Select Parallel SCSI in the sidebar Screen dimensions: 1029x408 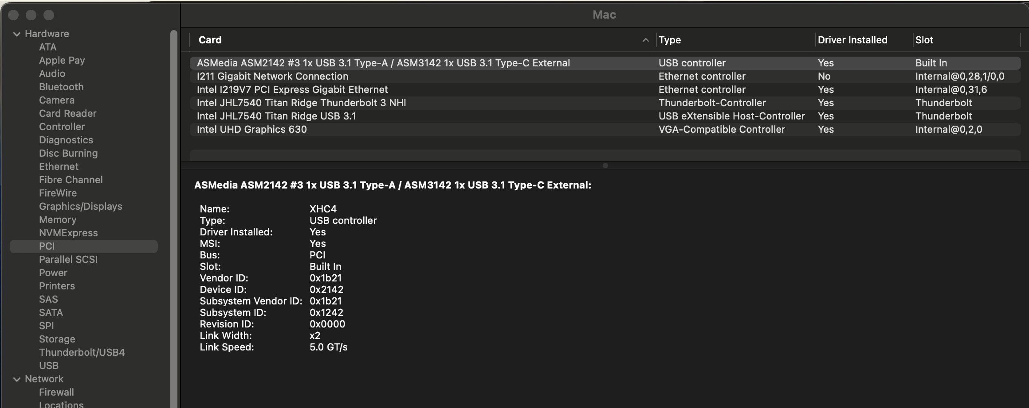[68, 259]
